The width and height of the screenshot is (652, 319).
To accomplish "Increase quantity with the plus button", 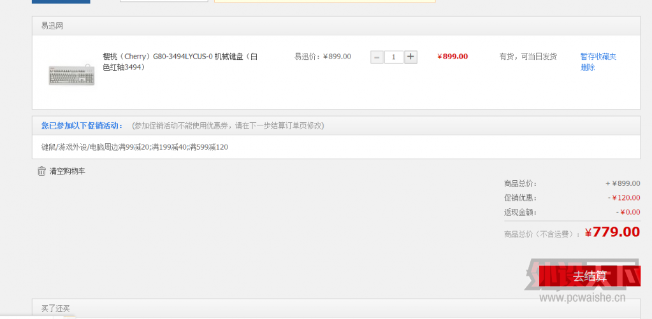I will 411,57.
